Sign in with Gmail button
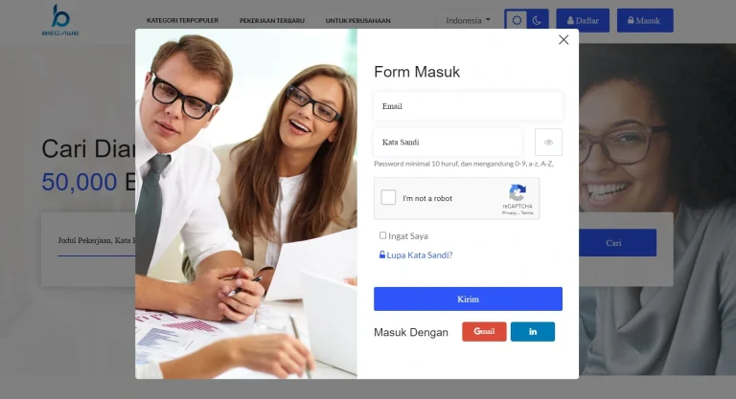 484,331
